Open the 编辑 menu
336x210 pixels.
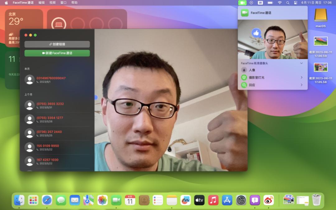click(42, 3)
